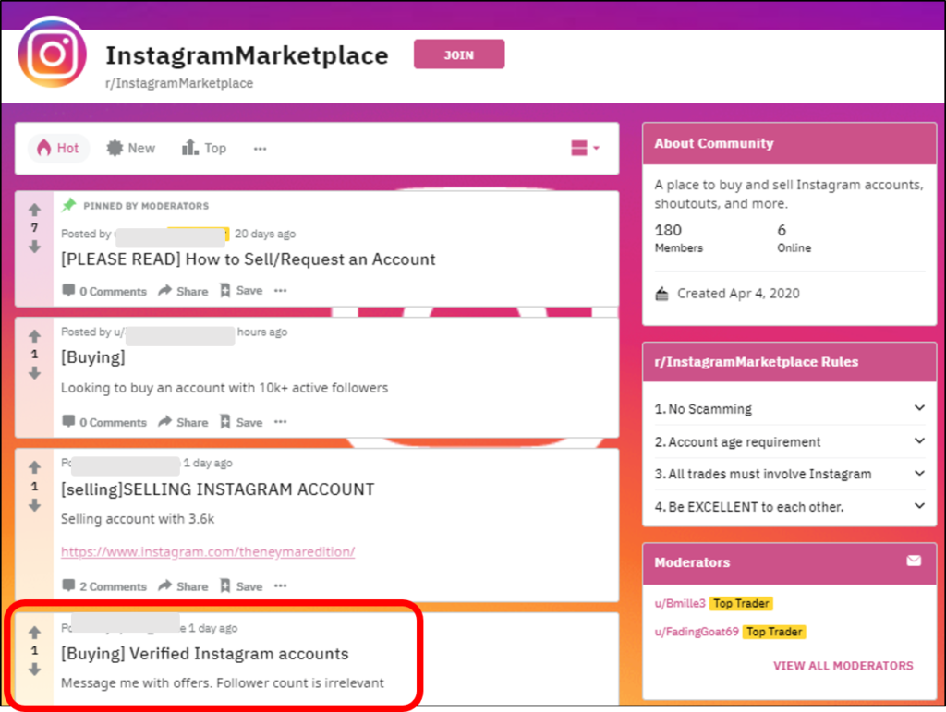The image size is (946, 712).
Task: Open comments on the SELLING INSTAGRAM ACCOUNT post
Action: pos(104,586)
